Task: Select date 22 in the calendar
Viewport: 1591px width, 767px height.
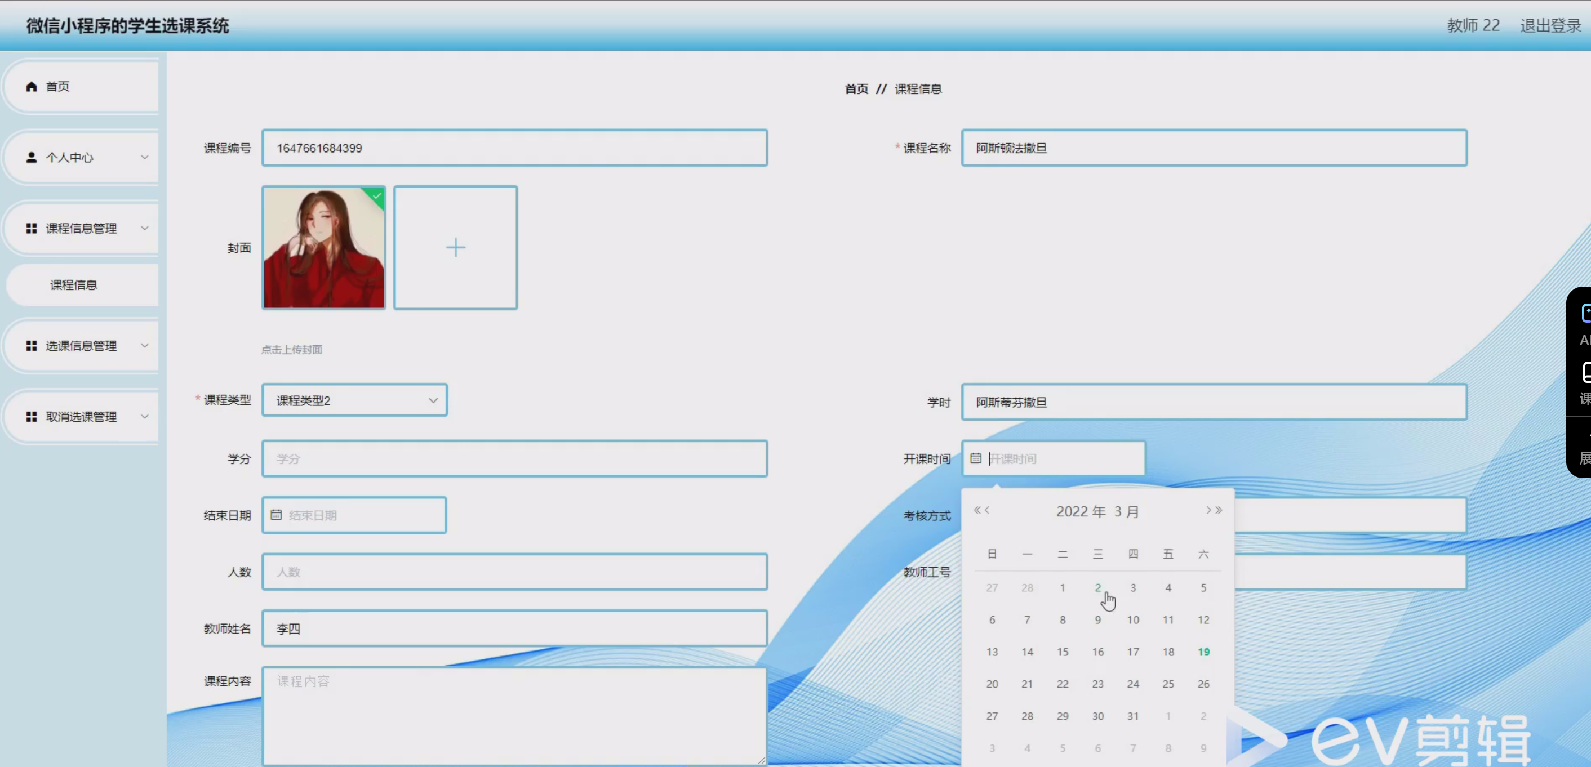Action: point(1063,684)
